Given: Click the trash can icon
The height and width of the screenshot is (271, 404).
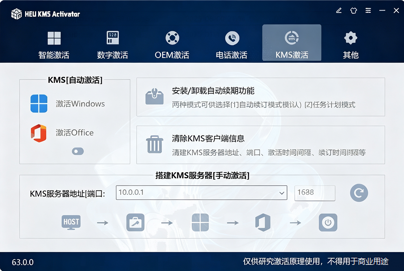Looking at the screenshot, I should 155,144.
